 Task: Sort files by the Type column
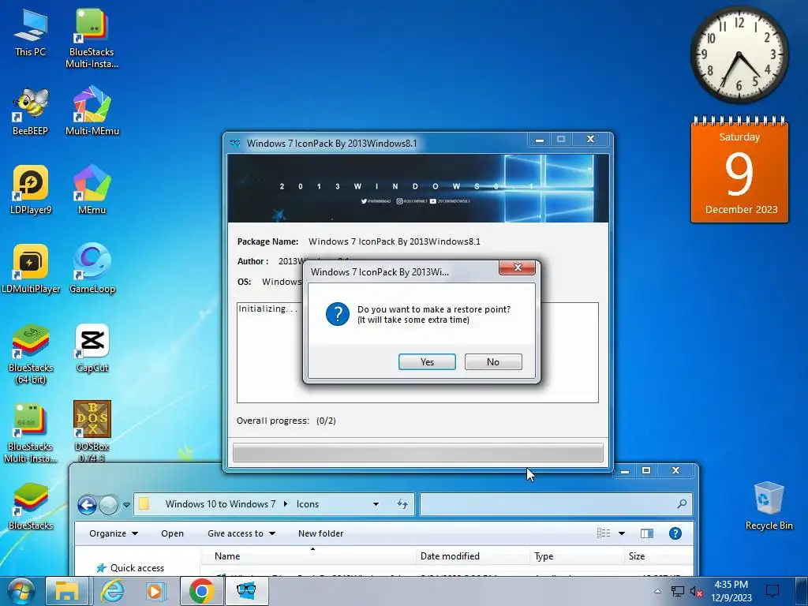[577, 556]
